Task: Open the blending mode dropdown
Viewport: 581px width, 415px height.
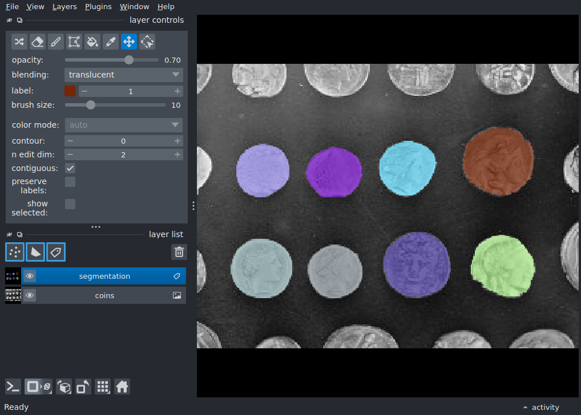Action: click(x=124, y=75)
